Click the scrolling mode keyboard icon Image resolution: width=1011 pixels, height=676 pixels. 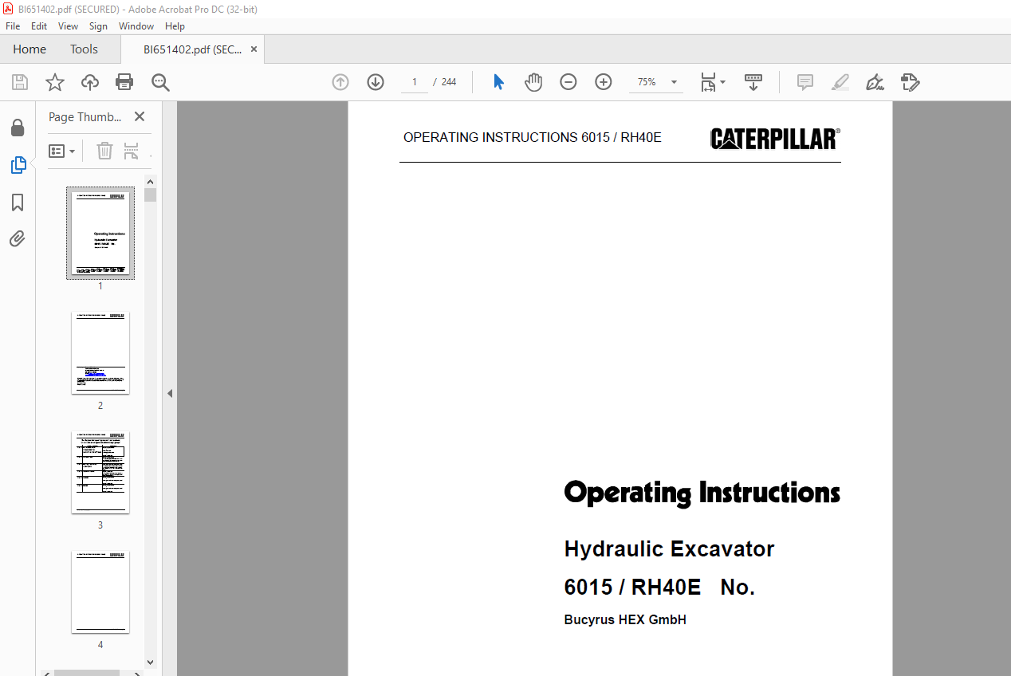click(x=753, y=82)
